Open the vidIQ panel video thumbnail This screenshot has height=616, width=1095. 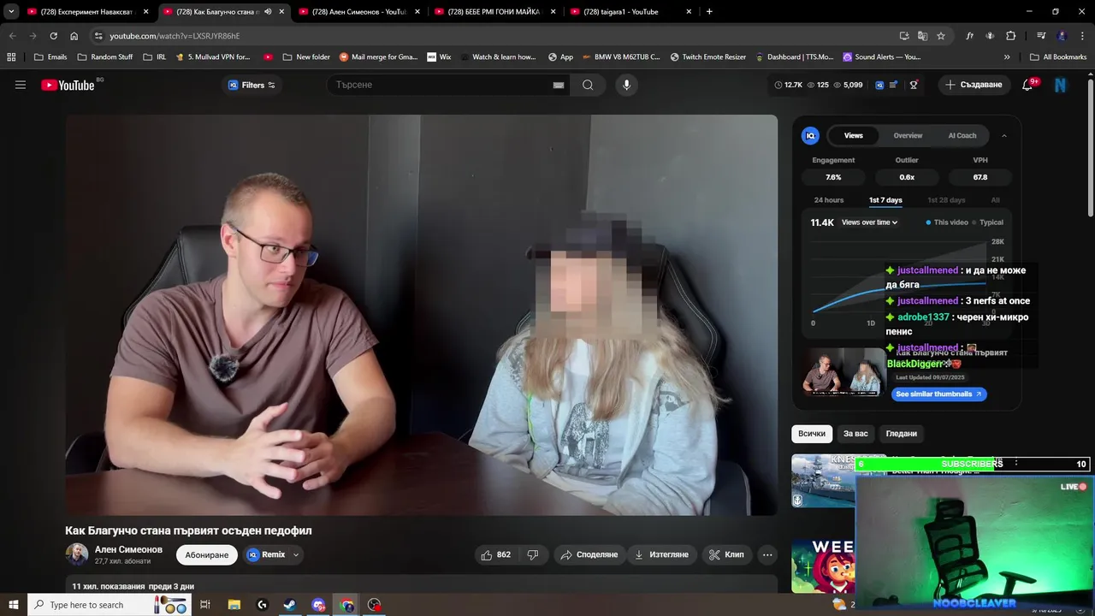[x=843, y=372]
